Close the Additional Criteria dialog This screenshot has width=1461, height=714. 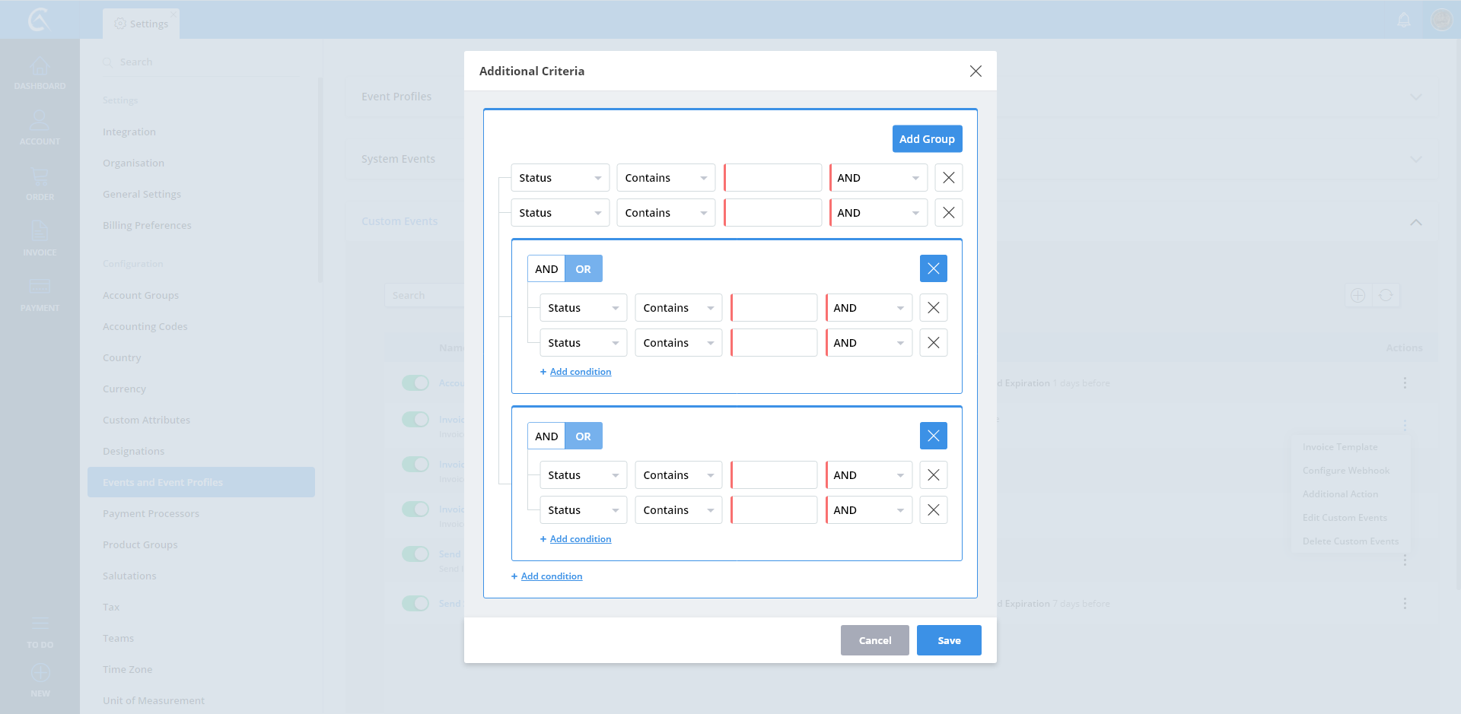coord(976,71)
